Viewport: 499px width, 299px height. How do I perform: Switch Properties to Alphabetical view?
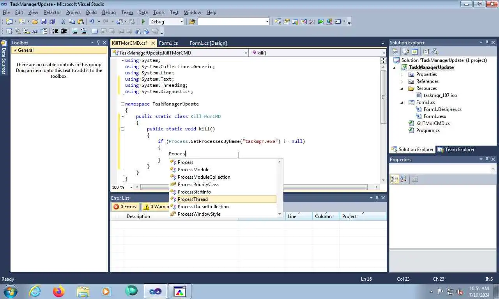tap(403, 179)
